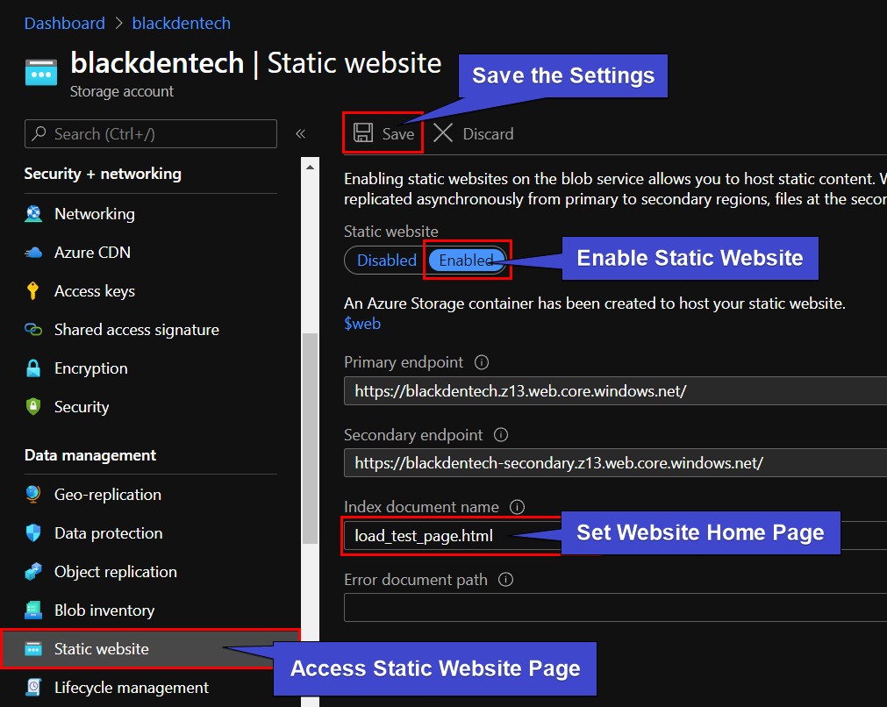Collapse the sidebar with the double chevron

(301, 133)
